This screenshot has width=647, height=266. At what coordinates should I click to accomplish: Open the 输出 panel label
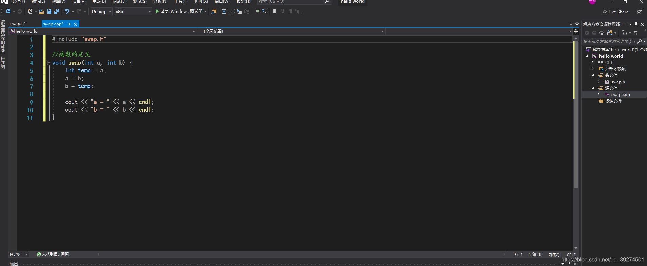pyautogui.click(x=14, y=264)
